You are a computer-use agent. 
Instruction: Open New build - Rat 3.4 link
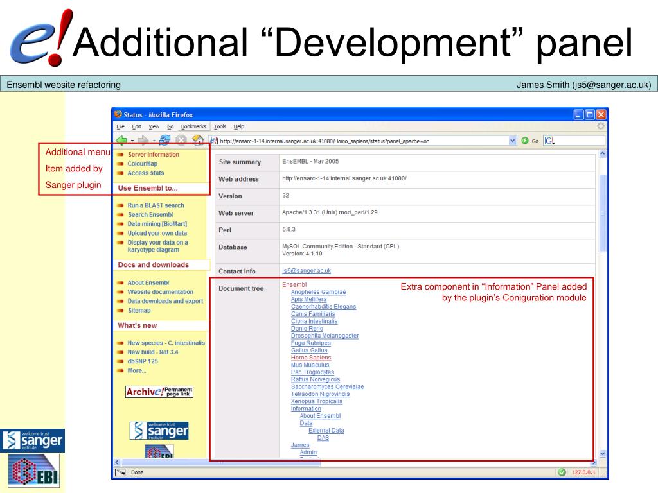pyautogui.click(x=153, y=352)
